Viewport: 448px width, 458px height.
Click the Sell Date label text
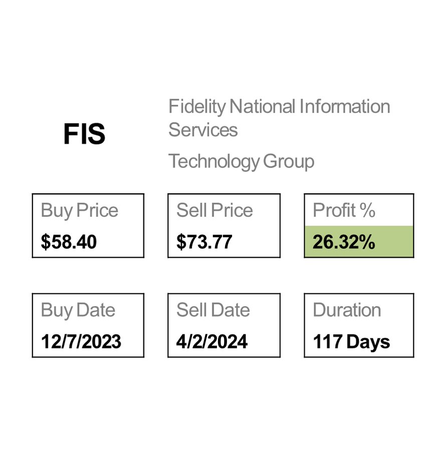[x=213, y=310]
